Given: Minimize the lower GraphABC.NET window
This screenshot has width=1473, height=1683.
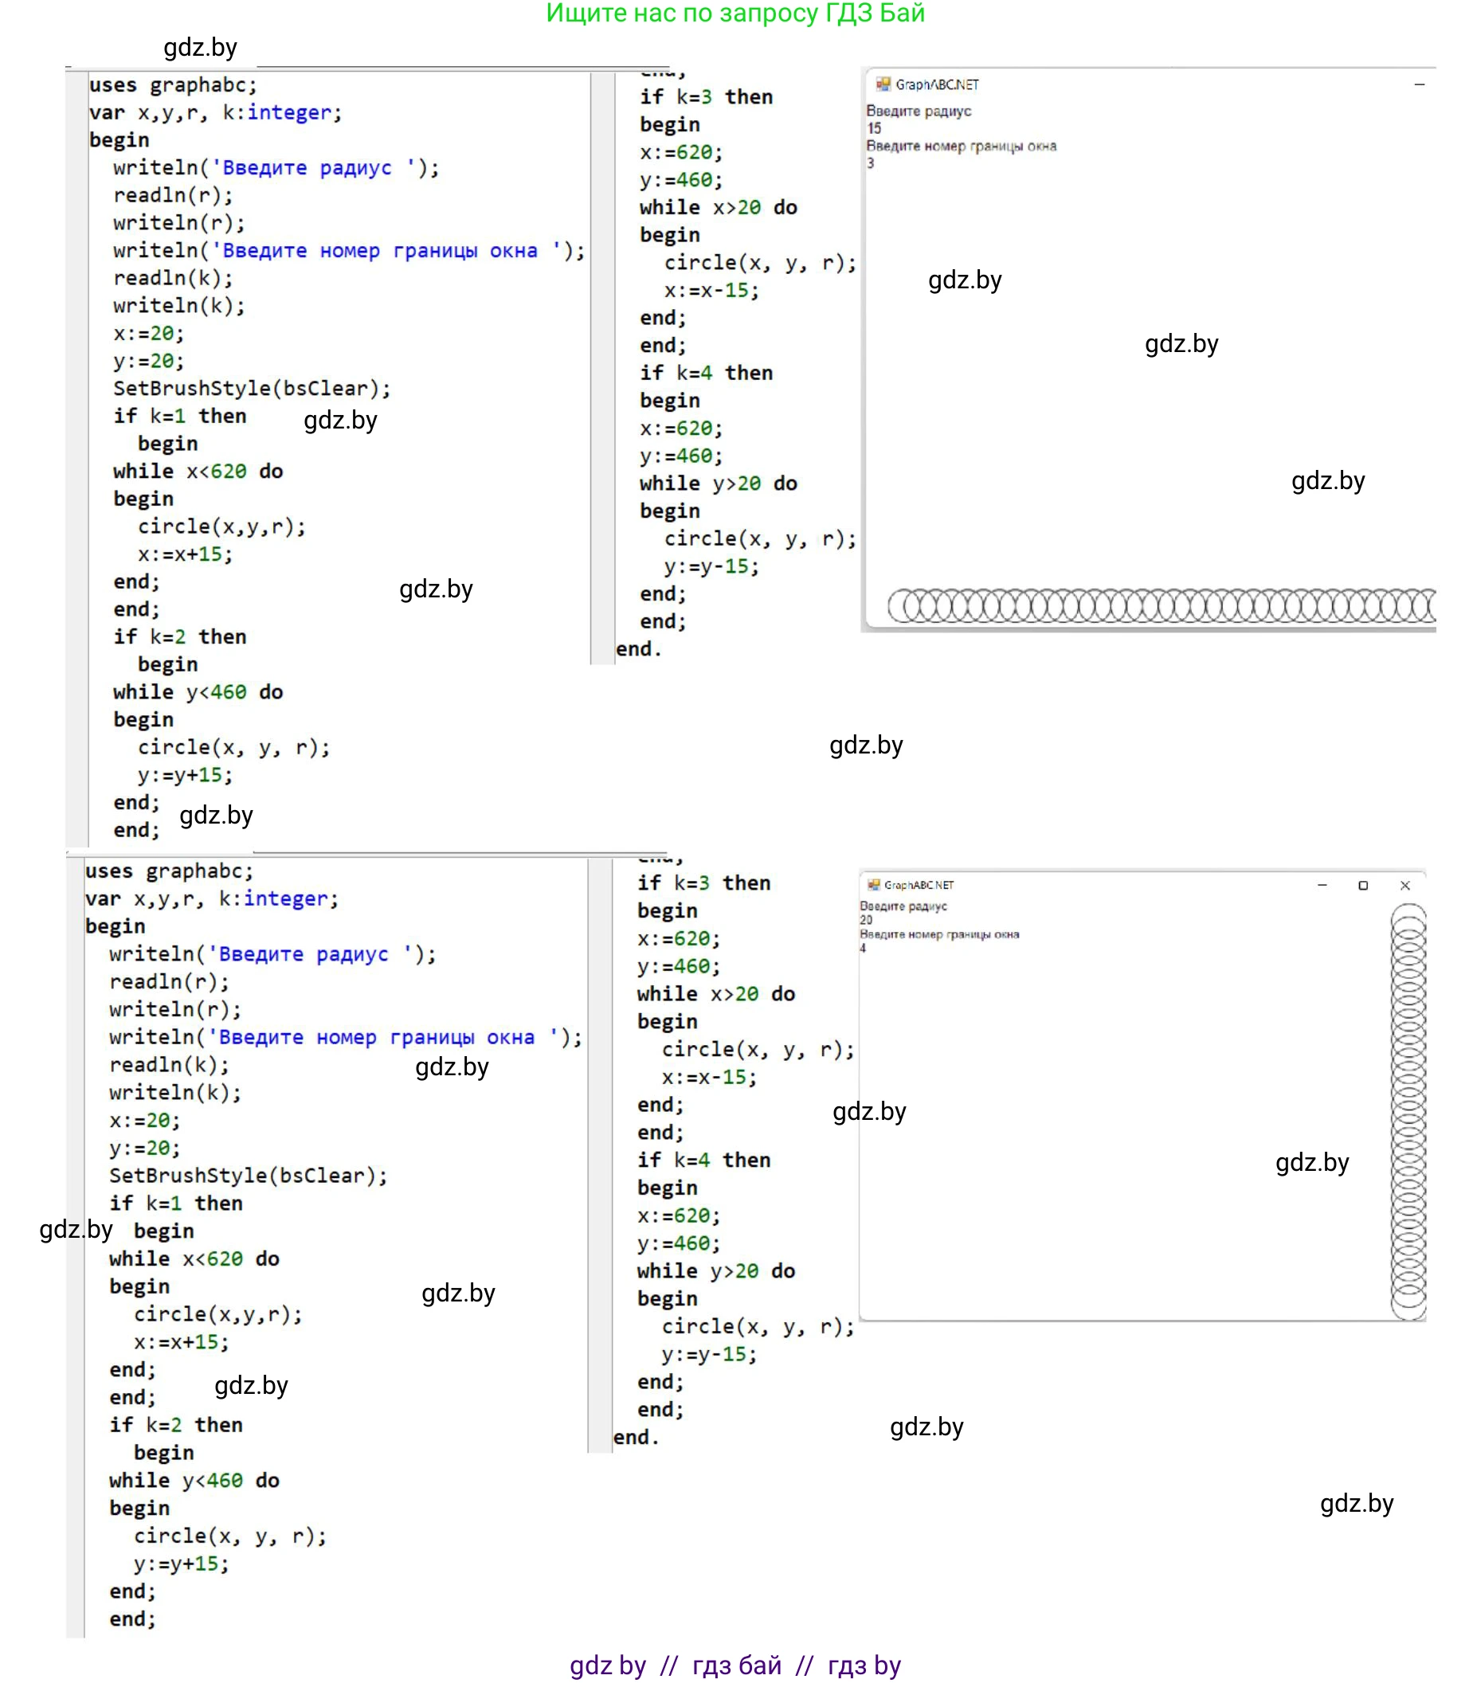Looking at the screenshot, I should point(1322,885).
